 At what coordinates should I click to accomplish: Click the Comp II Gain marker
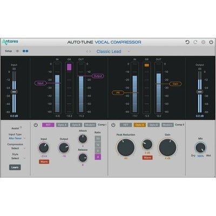(x=175, y=84)
